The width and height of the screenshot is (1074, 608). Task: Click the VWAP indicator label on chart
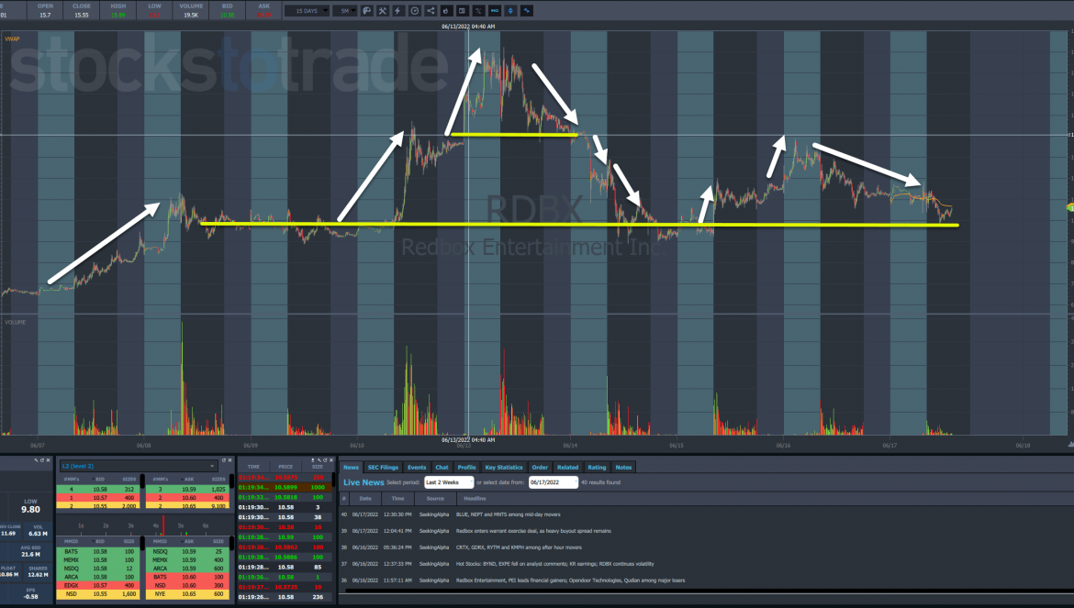click(x=12, y=39)
